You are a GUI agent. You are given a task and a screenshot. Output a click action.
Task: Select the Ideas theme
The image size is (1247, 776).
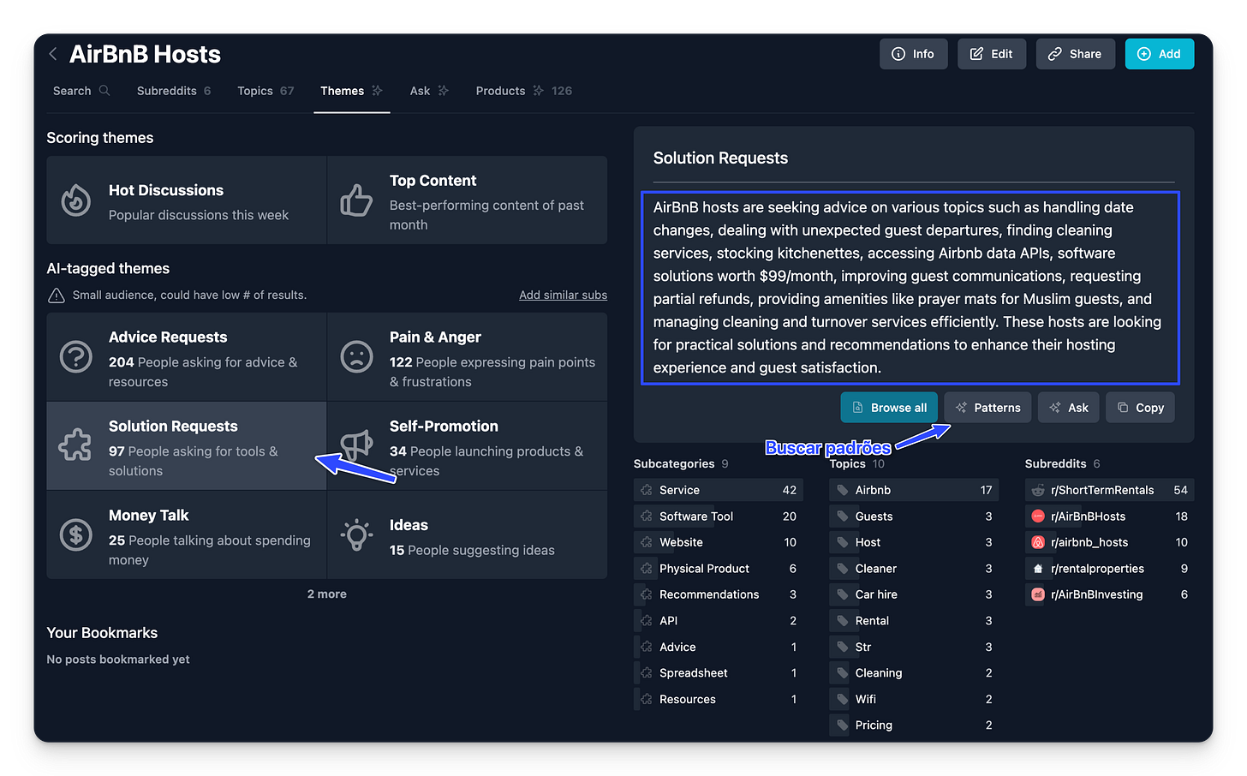click(x=468, y=535)
